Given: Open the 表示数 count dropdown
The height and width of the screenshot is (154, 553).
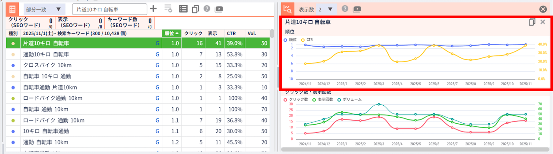Looking at the screenshot, I should [x=326, y=9].
